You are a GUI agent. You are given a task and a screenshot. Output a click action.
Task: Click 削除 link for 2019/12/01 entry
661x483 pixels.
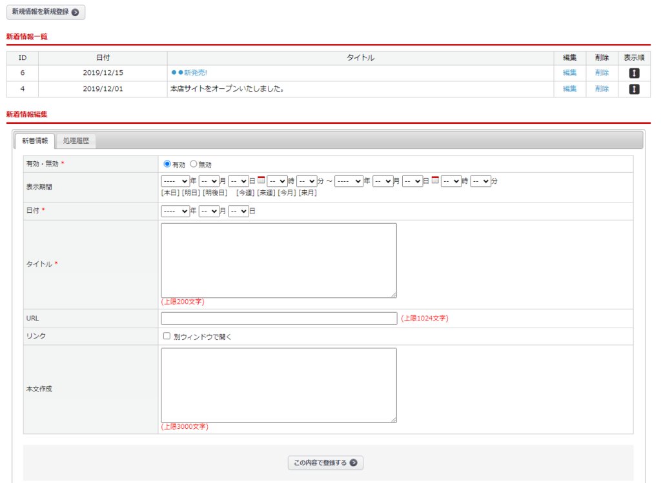[602, 89]
